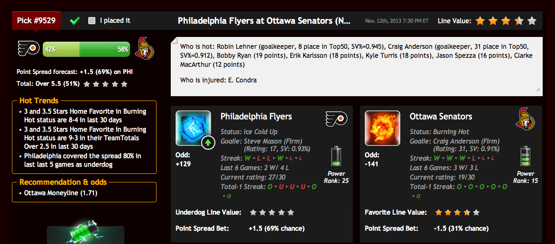Click the Senators Power Rank battery icon
555x244 pixels.
coord(525,156)
